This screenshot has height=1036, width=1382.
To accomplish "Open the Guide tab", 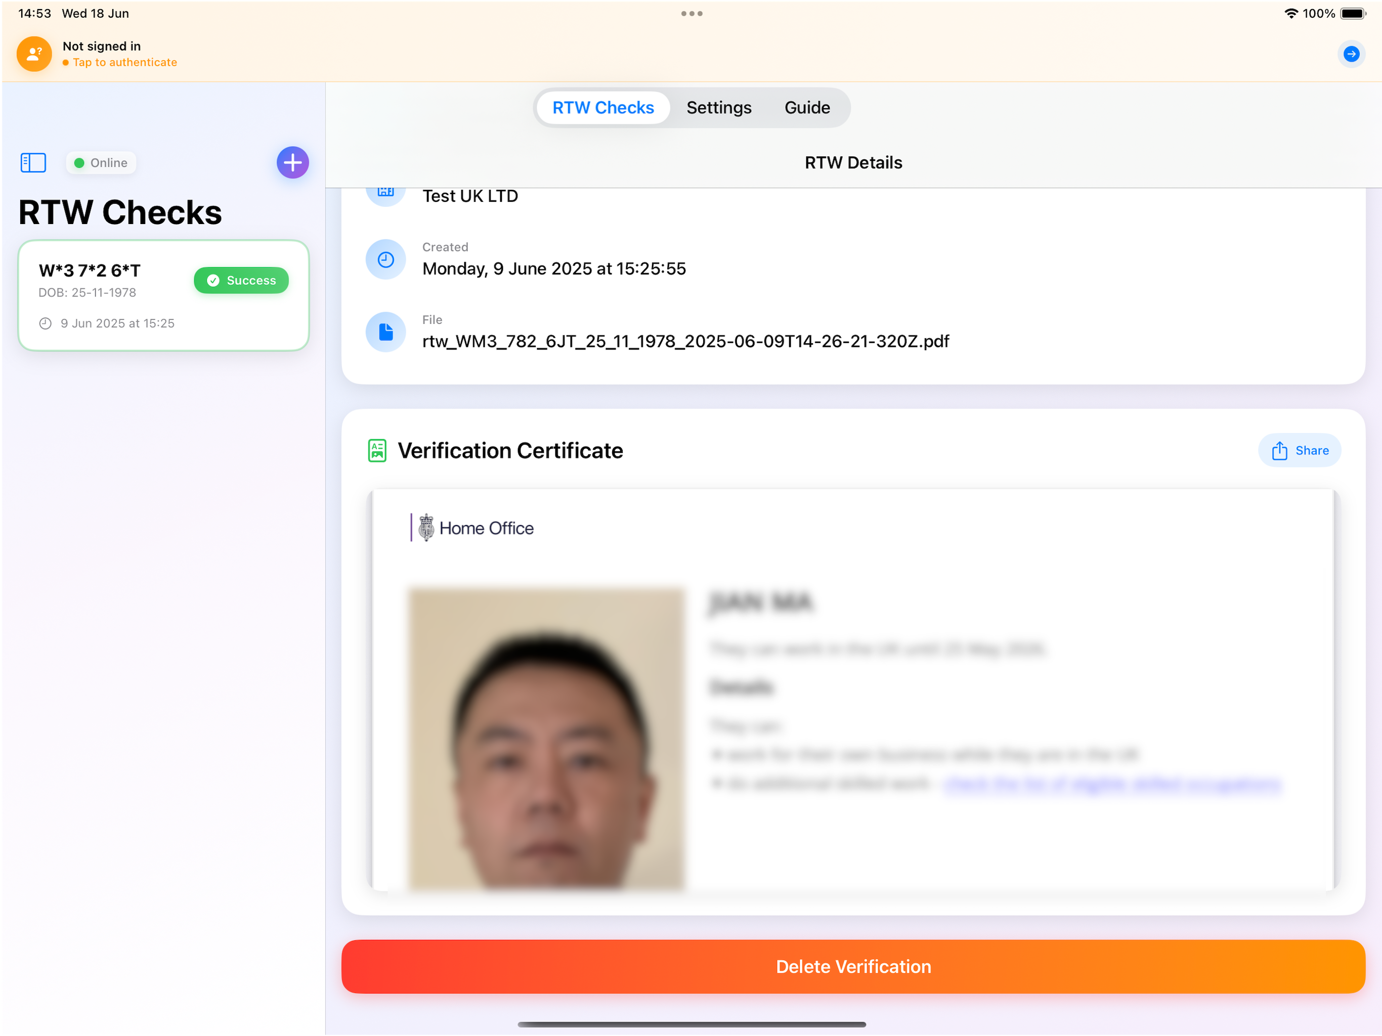I will (806, 107).
